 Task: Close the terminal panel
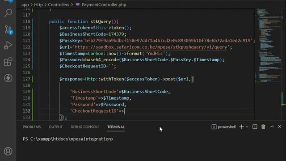(279, 127)
